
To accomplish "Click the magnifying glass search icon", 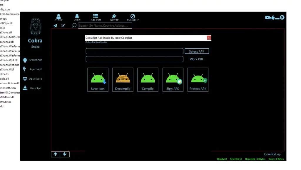I will click(74, 26).
